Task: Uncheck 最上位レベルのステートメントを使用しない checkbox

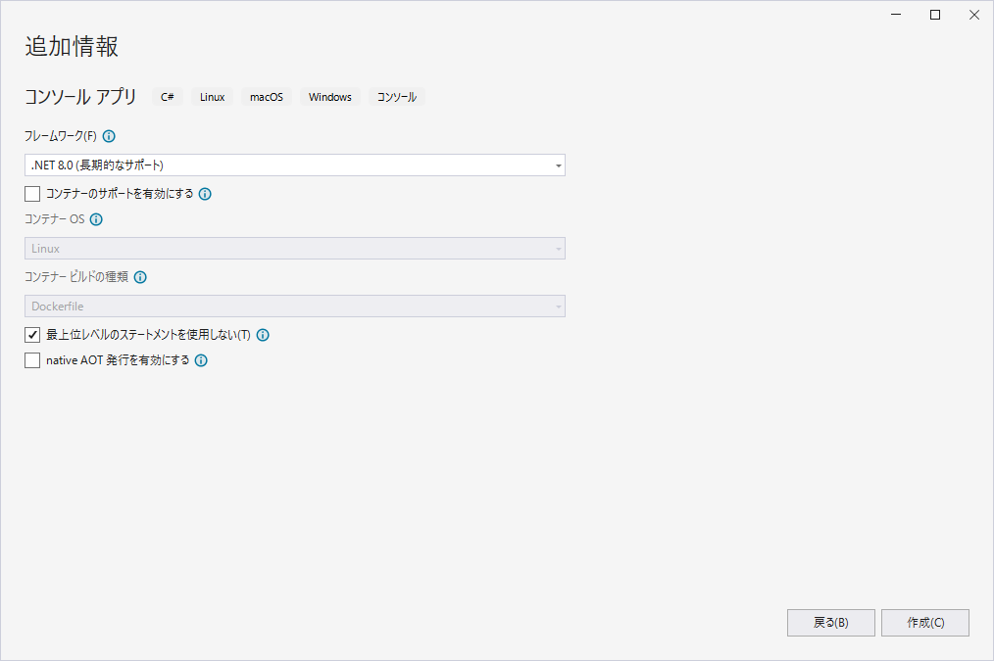Action: tap(32, 335)
